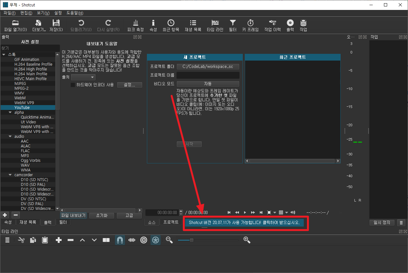Collapse the alpha preset group
408x273 pixels.
coord(10,112)
